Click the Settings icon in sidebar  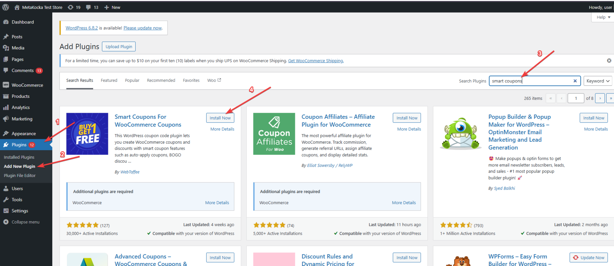6,211
